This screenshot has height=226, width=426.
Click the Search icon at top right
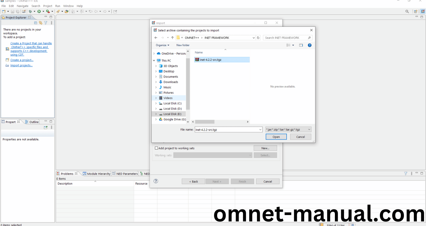407,11
